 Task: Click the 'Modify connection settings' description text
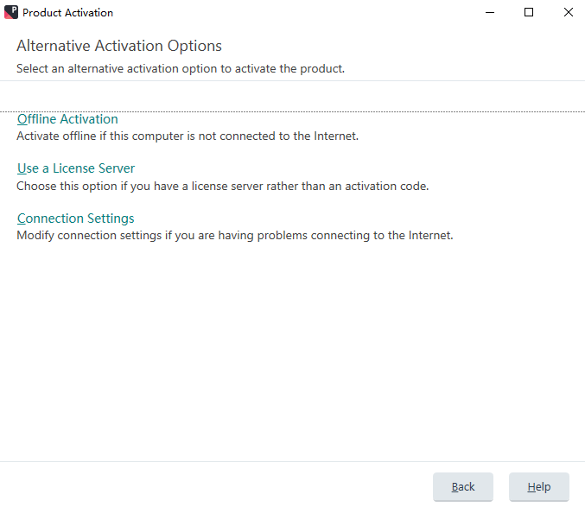(x=235, y=236)
